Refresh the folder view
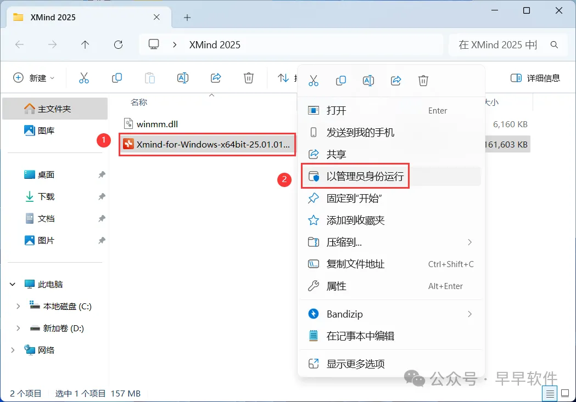This screenshot has width=576, height=402. pyautogui.click(x=118, y=45)
